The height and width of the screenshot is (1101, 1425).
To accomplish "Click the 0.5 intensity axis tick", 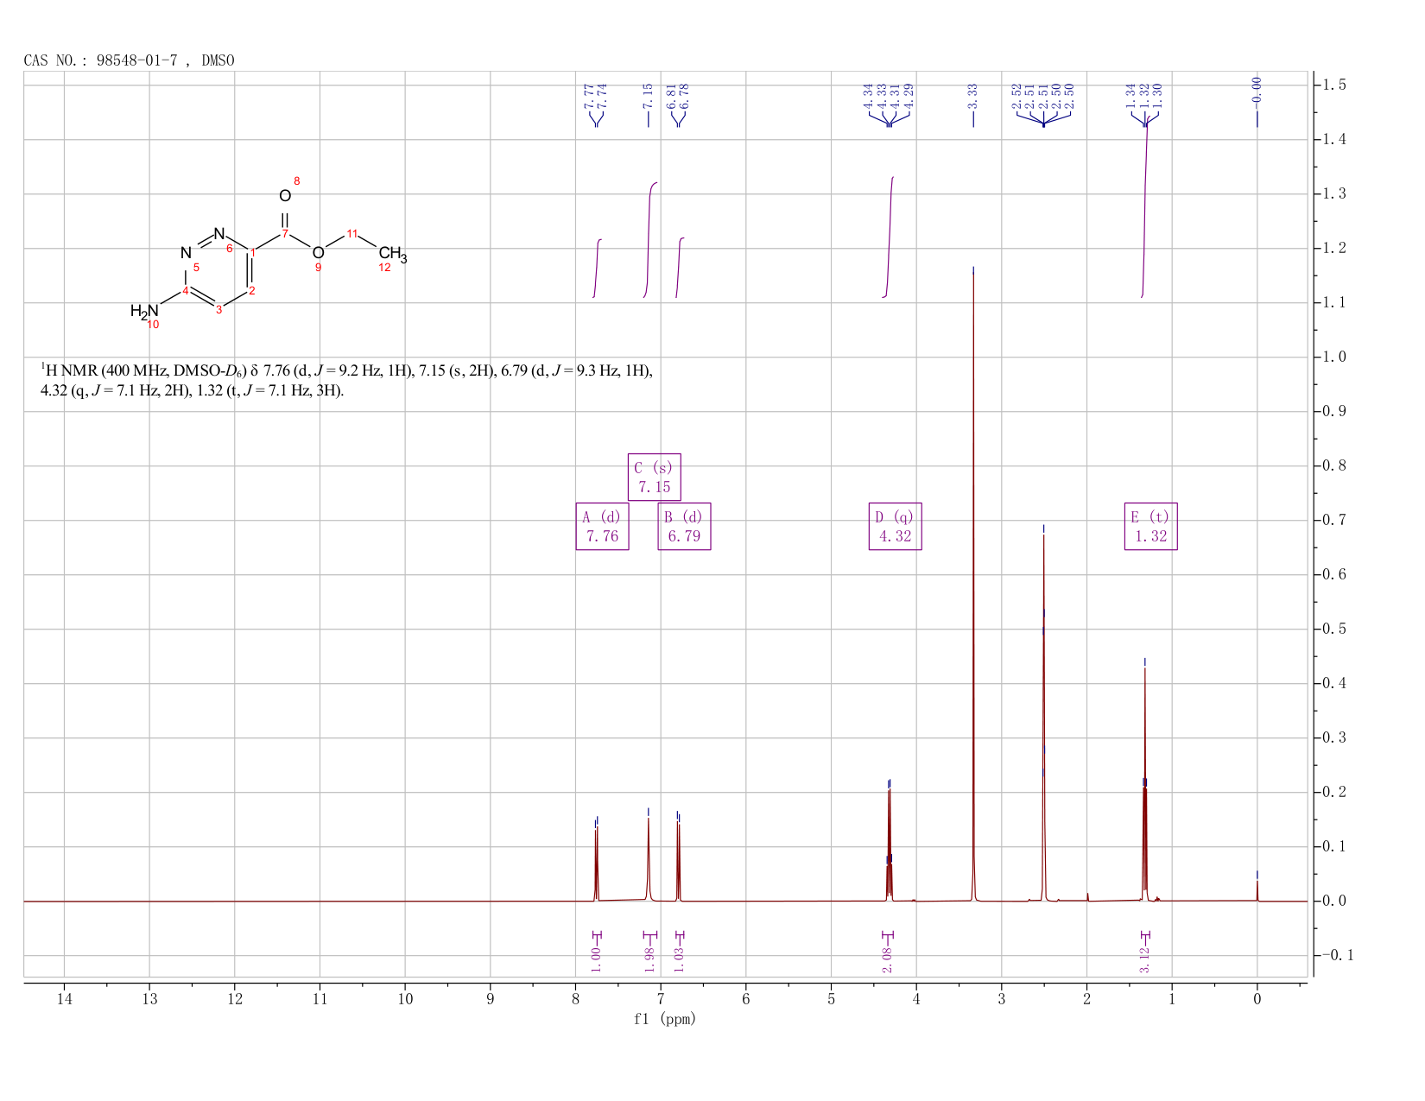I will [x=1334, y=629].
